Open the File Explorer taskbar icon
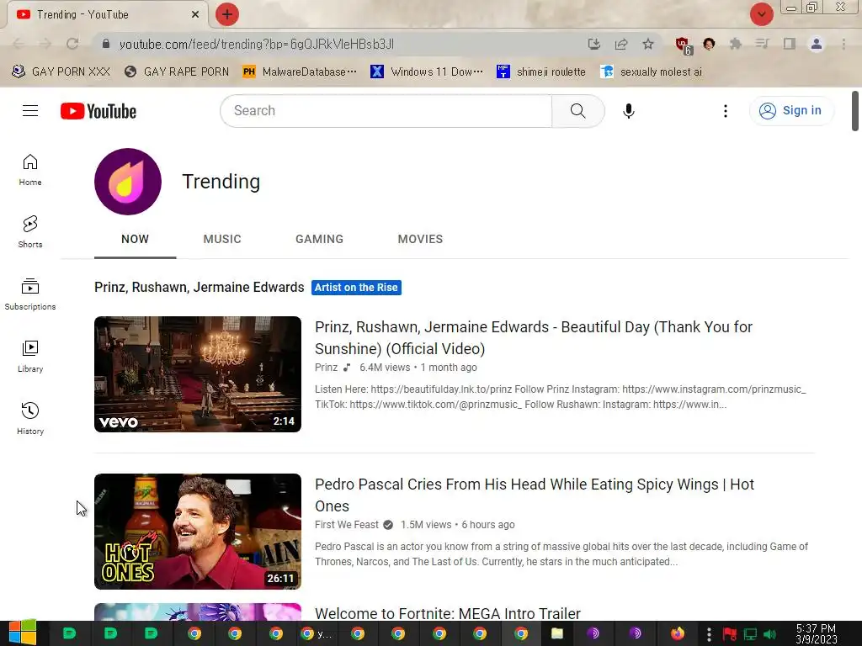This screenshot has width=862, height=646. 557,634
